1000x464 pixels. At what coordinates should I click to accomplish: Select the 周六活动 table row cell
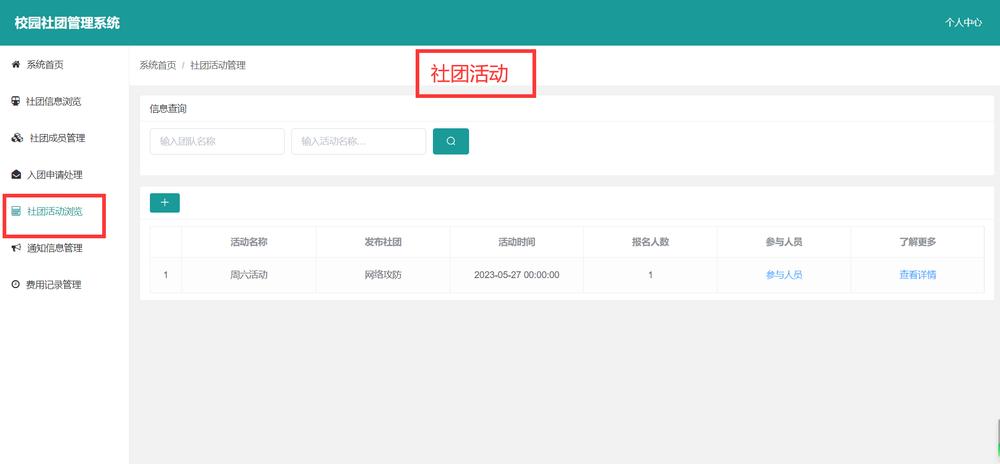click(x=249, y=275)
